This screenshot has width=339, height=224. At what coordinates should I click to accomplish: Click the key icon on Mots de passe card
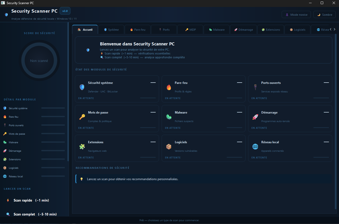[x=82, y=117]
